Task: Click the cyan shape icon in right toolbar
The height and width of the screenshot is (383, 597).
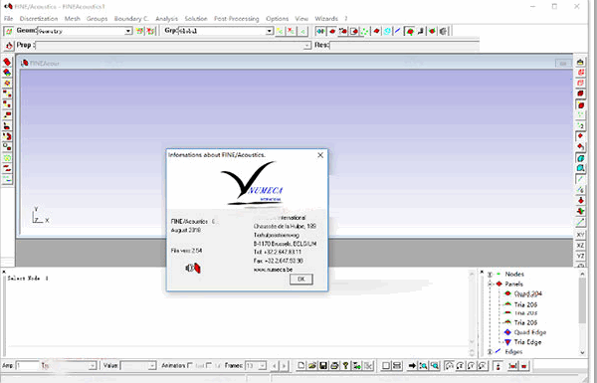Action: [x=580, y=157]
